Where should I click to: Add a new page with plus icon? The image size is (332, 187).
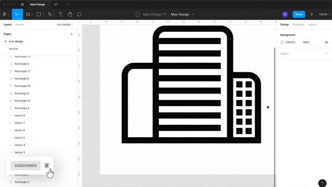coord(72,34)
